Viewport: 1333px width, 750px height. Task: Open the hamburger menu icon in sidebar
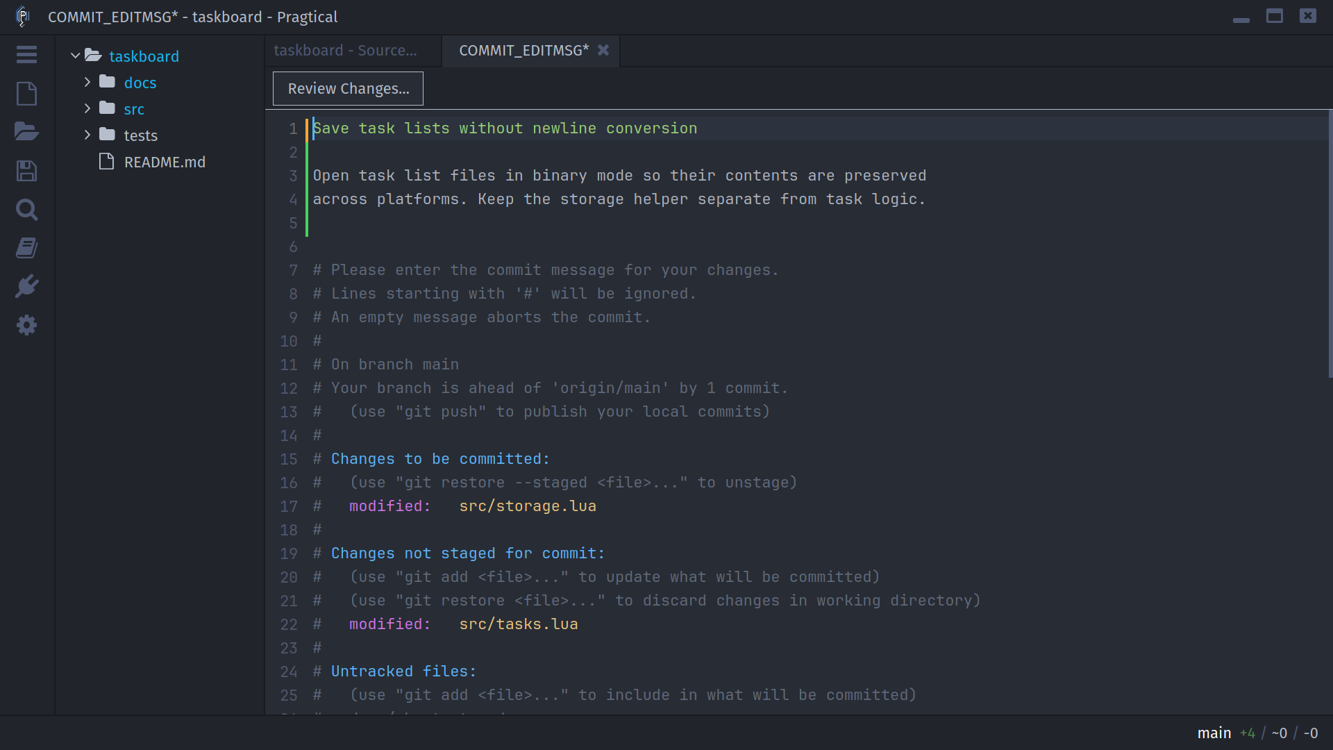click(x=26, y=55)
